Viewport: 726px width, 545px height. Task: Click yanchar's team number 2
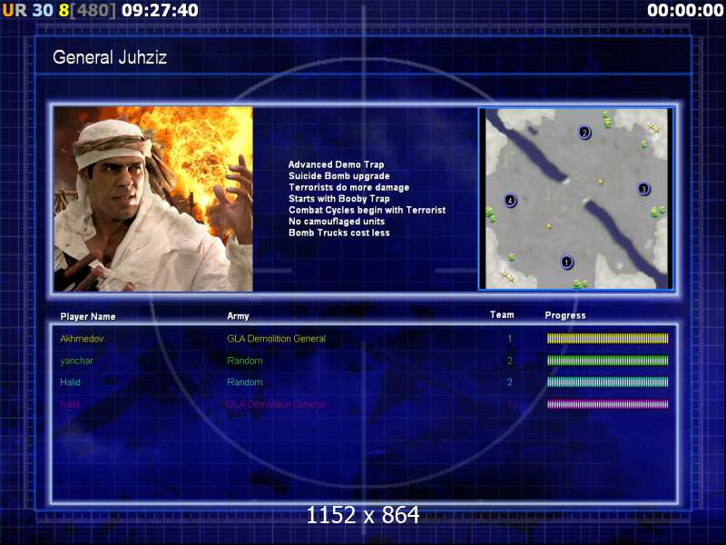510,361
